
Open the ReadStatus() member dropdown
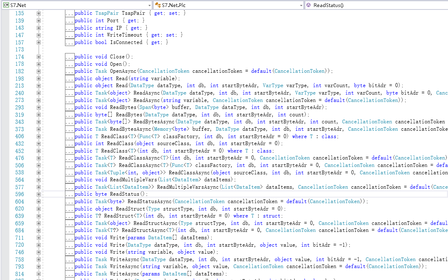[x=376, y=5]
